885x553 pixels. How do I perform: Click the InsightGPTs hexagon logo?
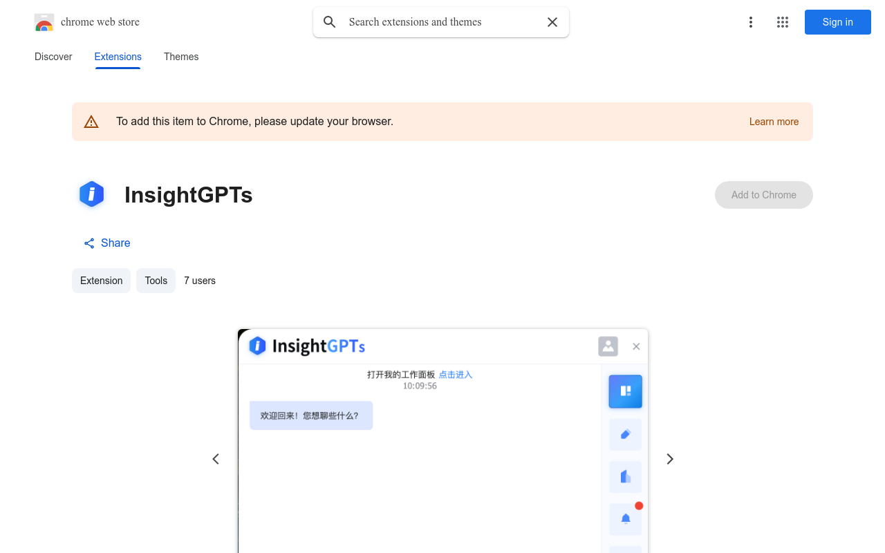point(92,194)
